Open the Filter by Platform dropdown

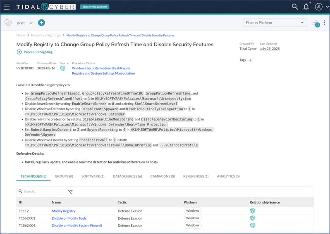[x=275, y=23]
